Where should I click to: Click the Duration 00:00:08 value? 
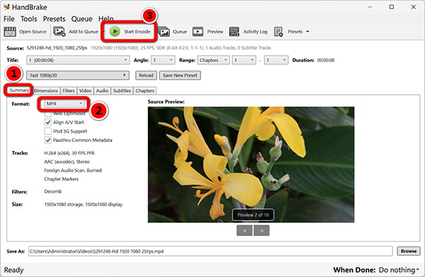326,60
